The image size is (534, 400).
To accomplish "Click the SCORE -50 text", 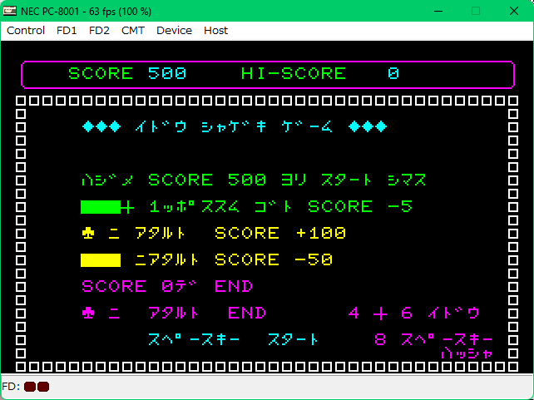I will pyautogui.click(x=274, y=260).
